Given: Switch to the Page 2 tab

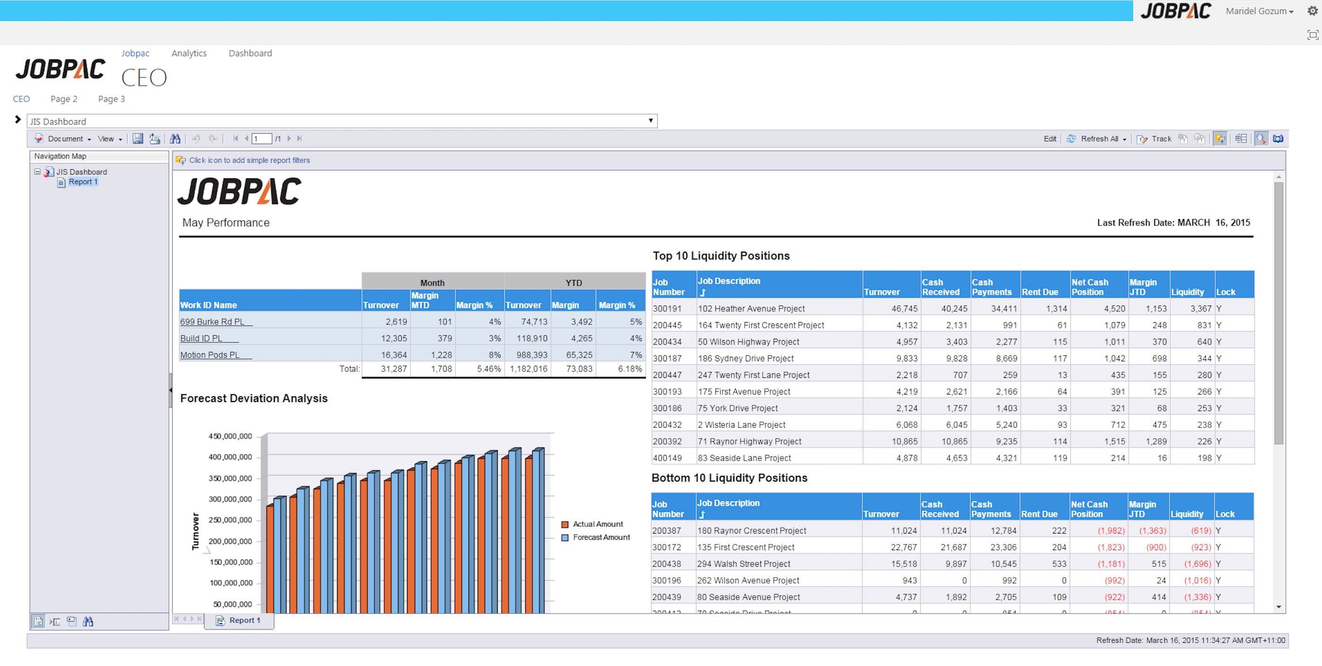Looking at the screenshot, I should [64, 99].
